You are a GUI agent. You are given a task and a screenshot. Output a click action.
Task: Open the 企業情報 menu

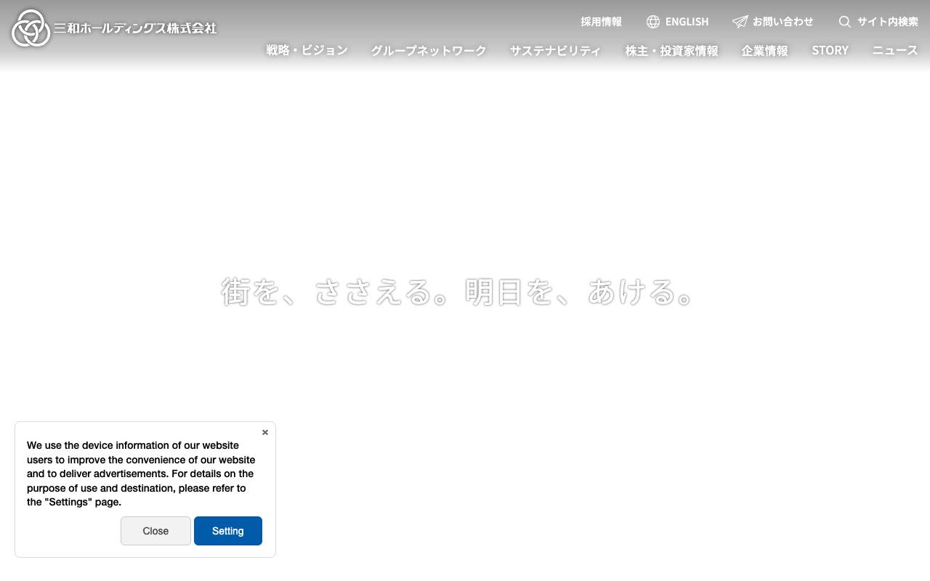[764, 51]
